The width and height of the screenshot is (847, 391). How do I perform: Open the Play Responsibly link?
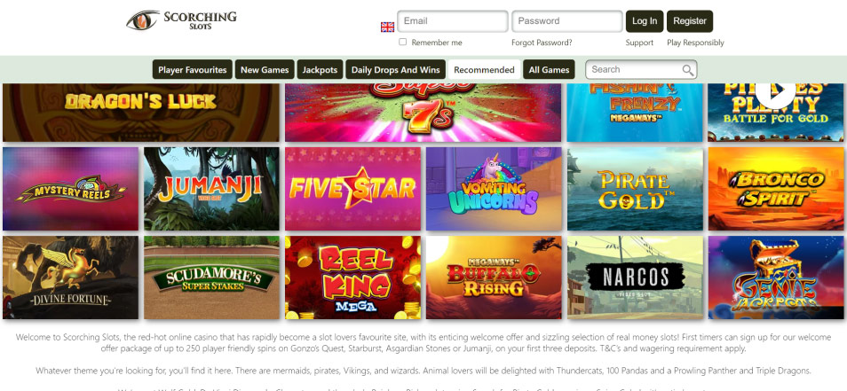point(695,43)
